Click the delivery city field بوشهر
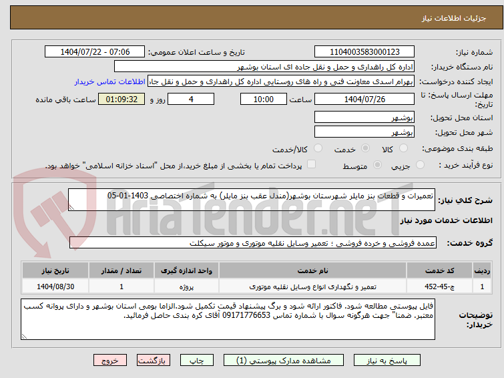Screen dimensions: 504x378 click(364, 132)
